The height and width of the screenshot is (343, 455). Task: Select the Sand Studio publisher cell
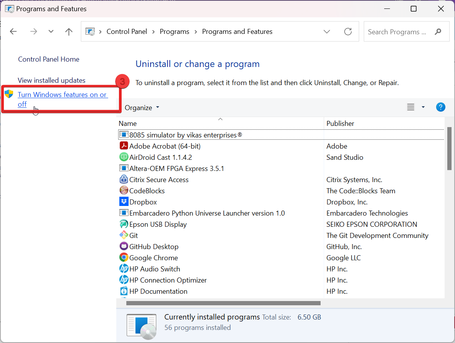pos(345,157)
